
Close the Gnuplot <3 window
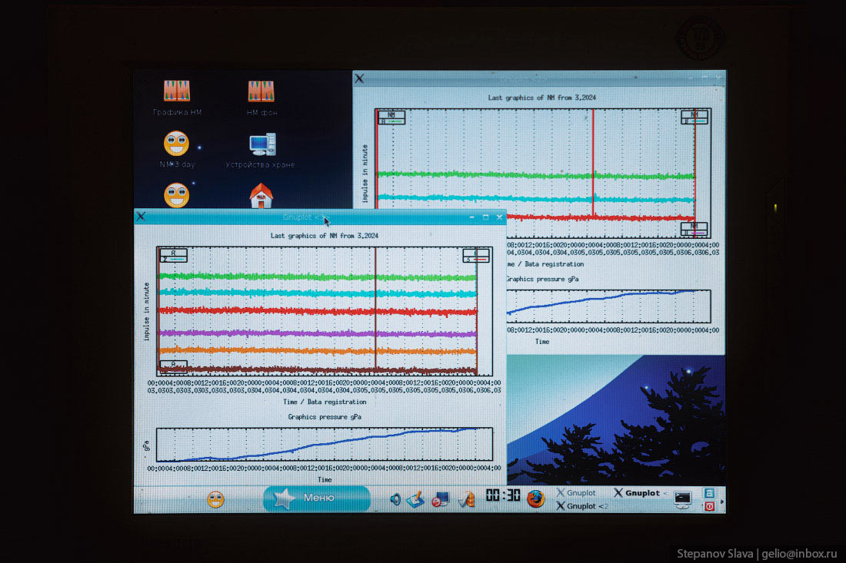pos(499,217)
